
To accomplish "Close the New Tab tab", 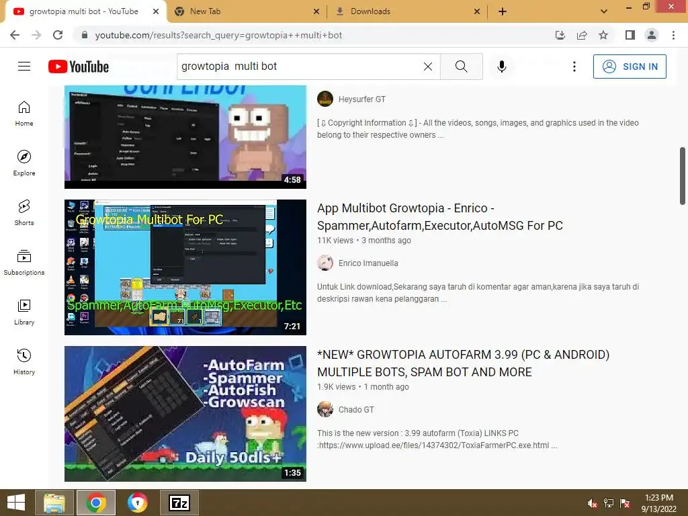I will pos(316,11).
